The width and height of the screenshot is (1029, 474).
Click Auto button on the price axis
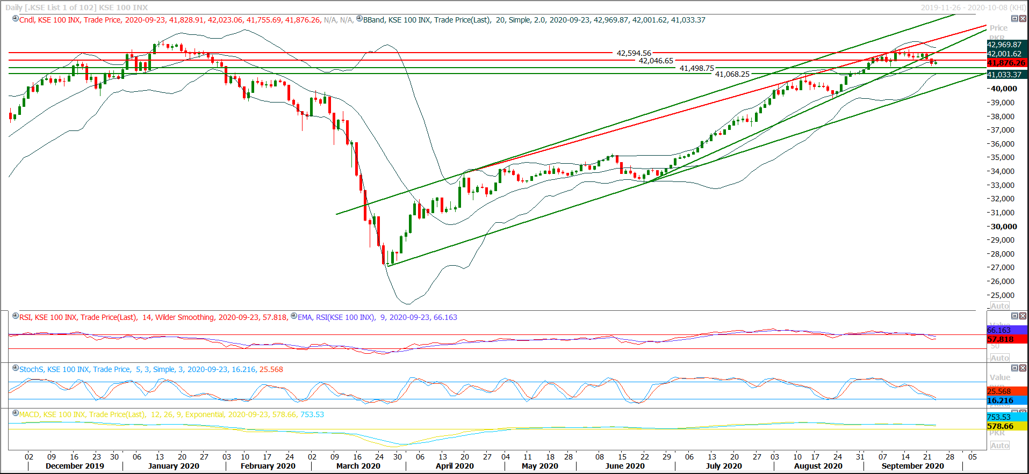[999, 306]
